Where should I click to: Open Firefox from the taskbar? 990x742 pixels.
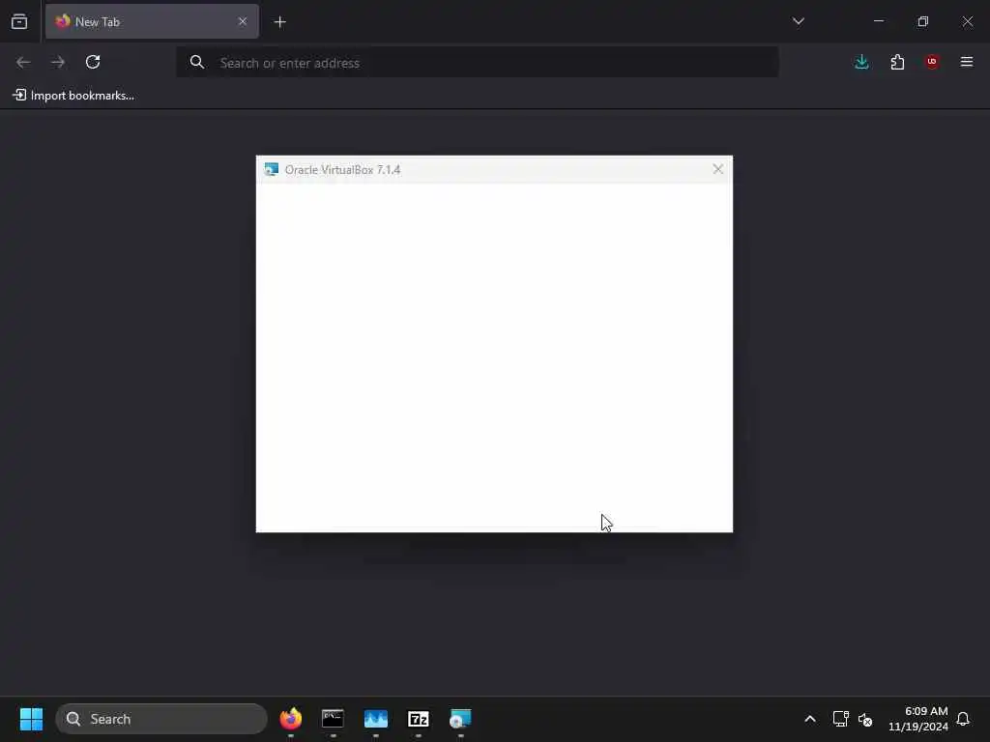(290, 719)
